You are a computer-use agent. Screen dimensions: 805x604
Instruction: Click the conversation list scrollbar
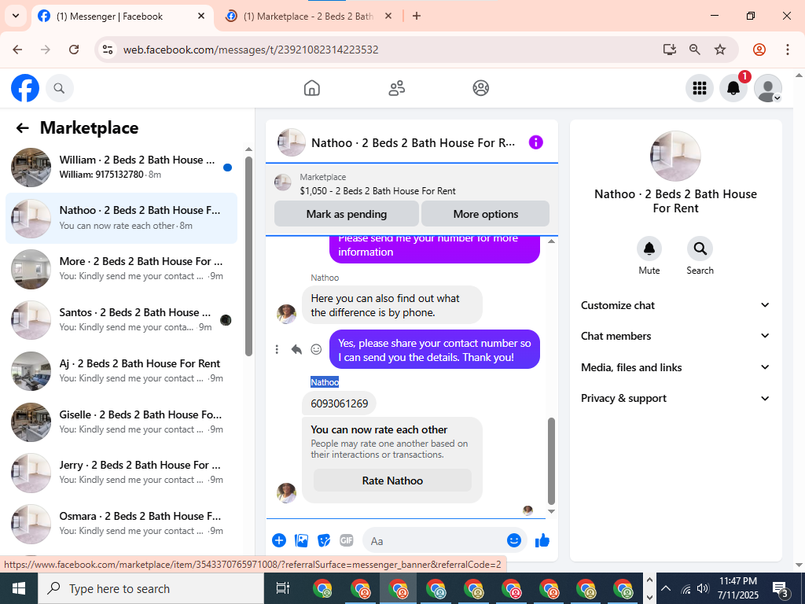click(x=249, y=256)
